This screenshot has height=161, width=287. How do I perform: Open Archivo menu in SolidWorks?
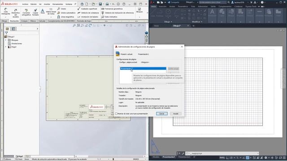[x=25, y=4]
